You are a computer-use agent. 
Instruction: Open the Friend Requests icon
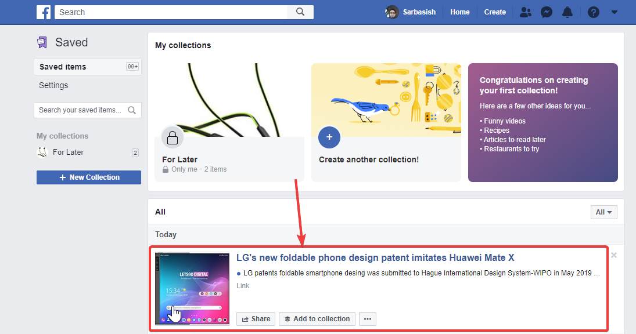(x=525, y=12)
